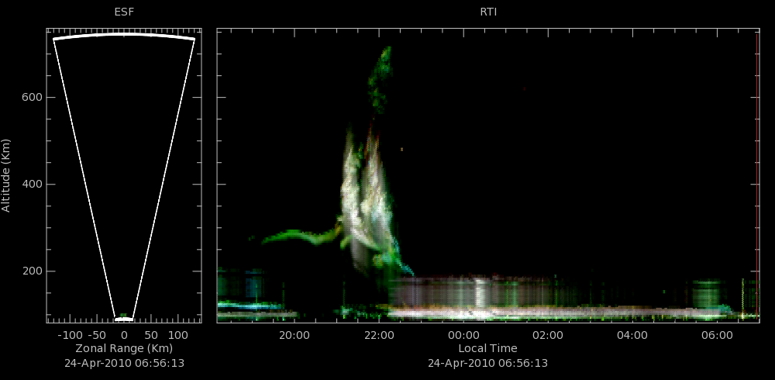Click the 06:00 time tick label
Viewport: 775px width, 380px height.
(717, 336)
